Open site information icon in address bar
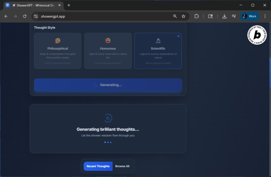This screenshot has height=177, width=271. pyautogui.click(x=36, y=16)
